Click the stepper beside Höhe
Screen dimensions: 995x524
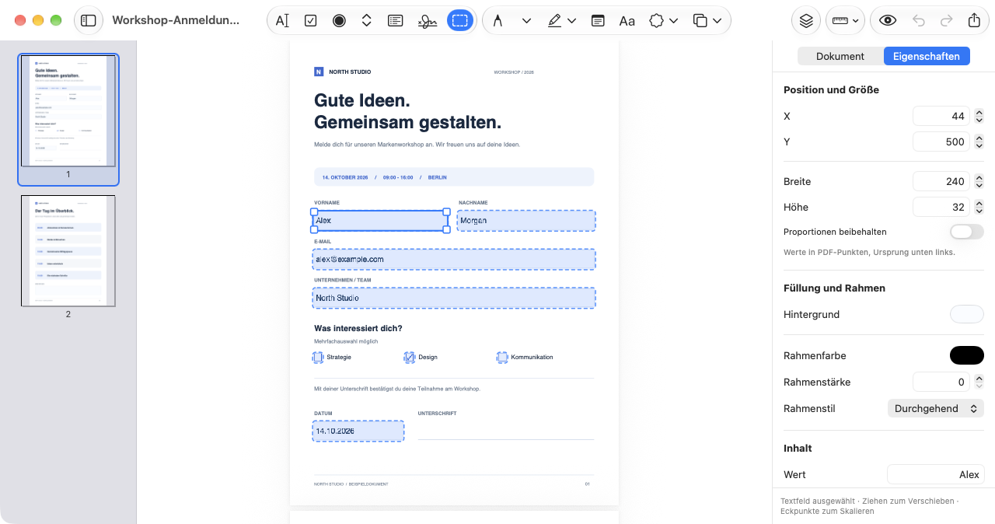point(979,207)
